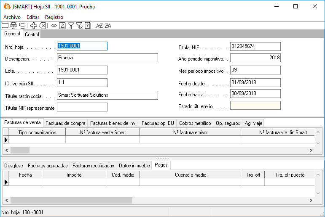Open the Archivo menu

pyautogui.click(x=12, y=17)
